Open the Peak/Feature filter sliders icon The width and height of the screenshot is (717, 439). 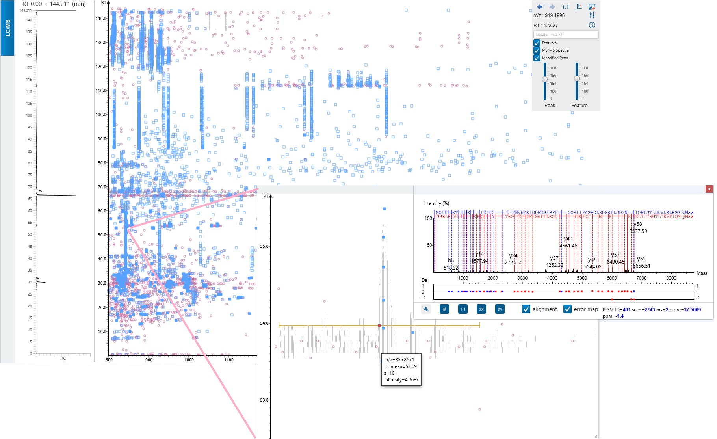click(x=592, y=15)
